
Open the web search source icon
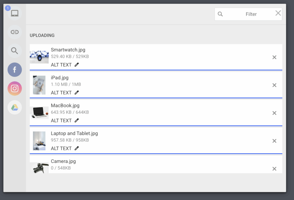coord(15,51)
